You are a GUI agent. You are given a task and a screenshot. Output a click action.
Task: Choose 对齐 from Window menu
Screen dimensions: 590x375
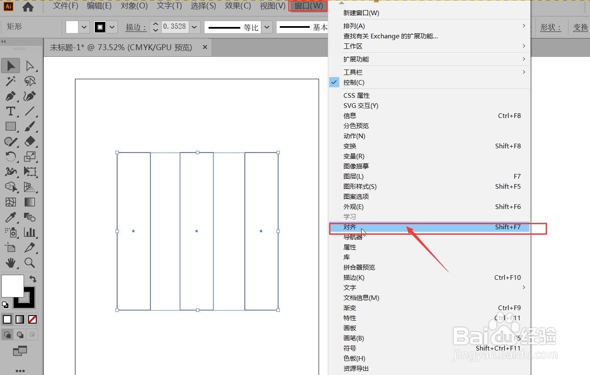(429, 227)
